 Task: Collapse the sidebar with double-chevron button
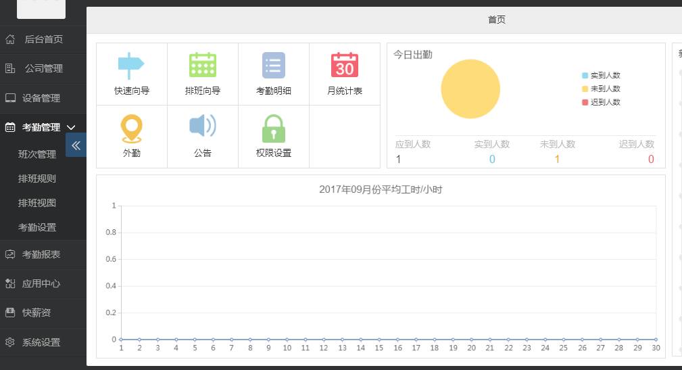pos(76,145)
